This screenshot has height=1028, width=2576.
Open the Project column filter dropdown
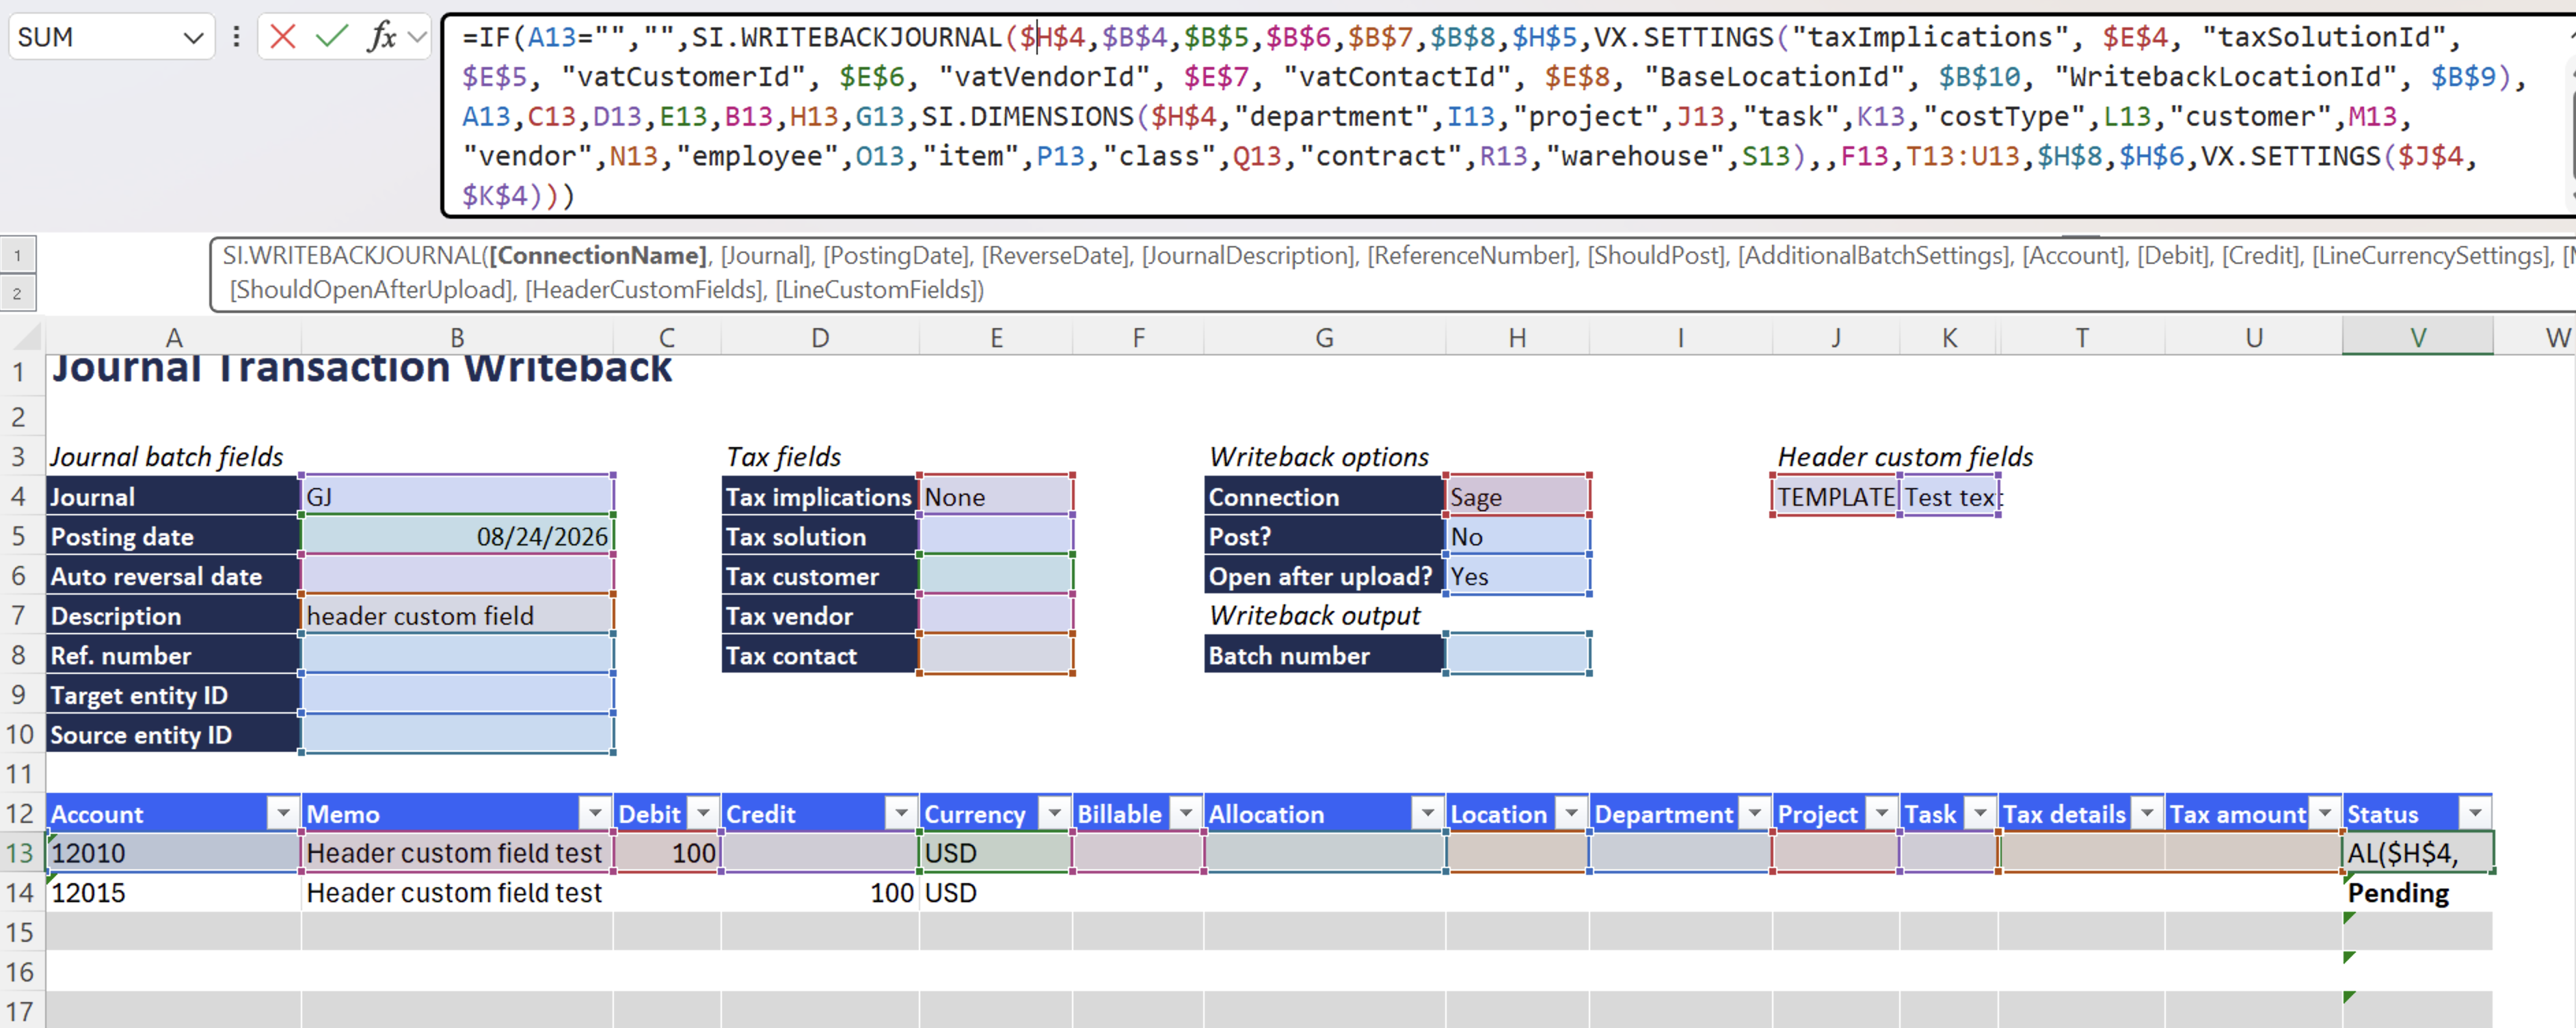(1883, 813)
